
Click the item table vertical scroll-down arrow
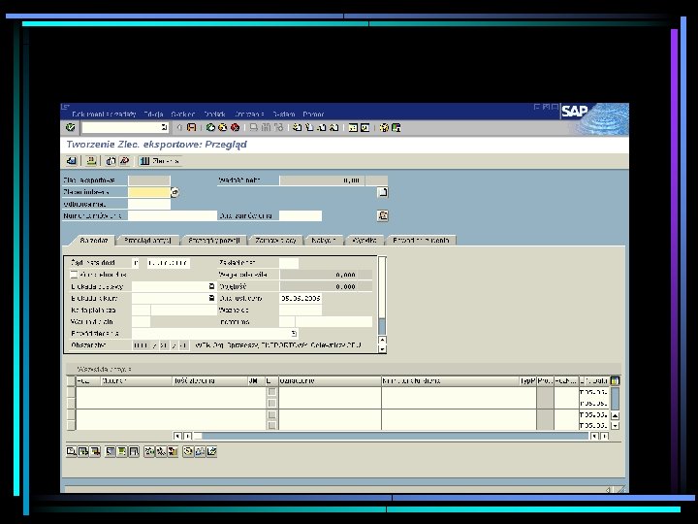(616, 426)
